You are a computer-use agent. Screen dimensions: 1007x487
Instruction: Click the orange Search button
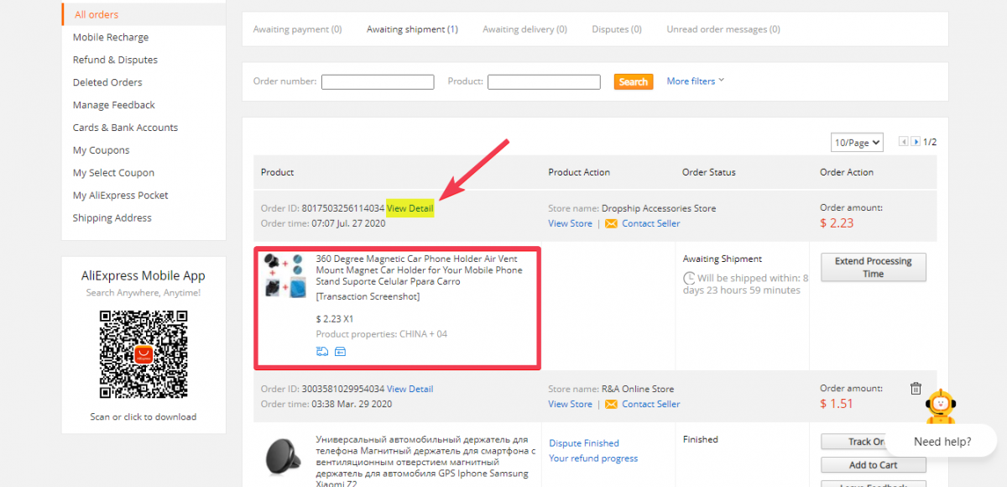[634, 81]
